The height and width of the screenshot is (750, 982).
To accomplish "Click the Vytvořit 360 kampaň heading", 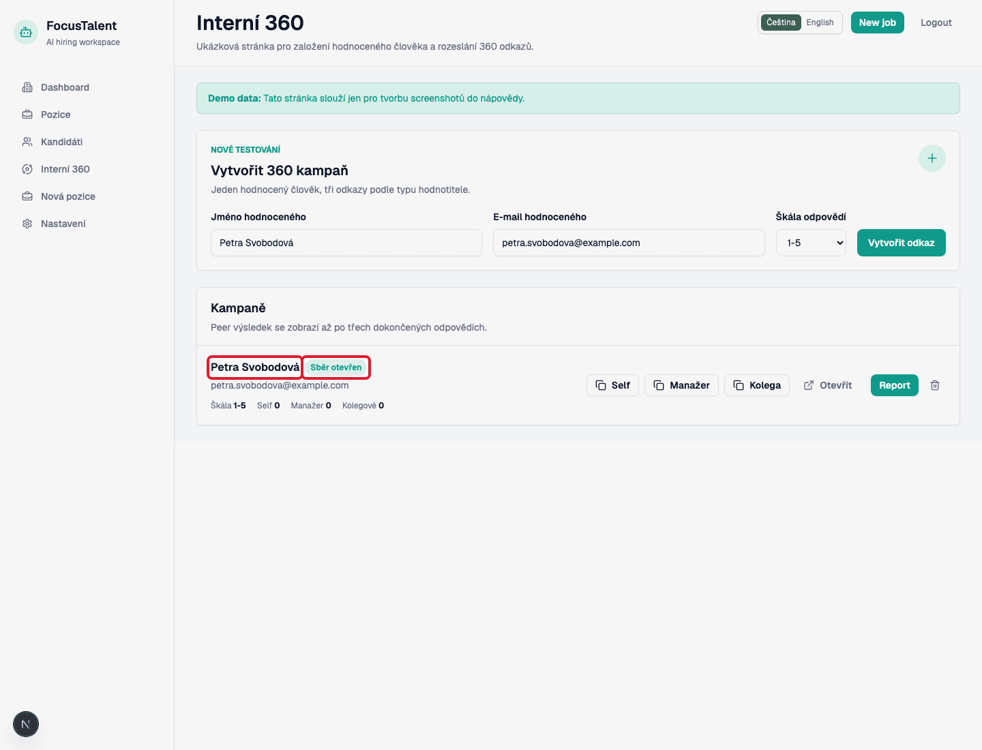I will tap(280, 170).
